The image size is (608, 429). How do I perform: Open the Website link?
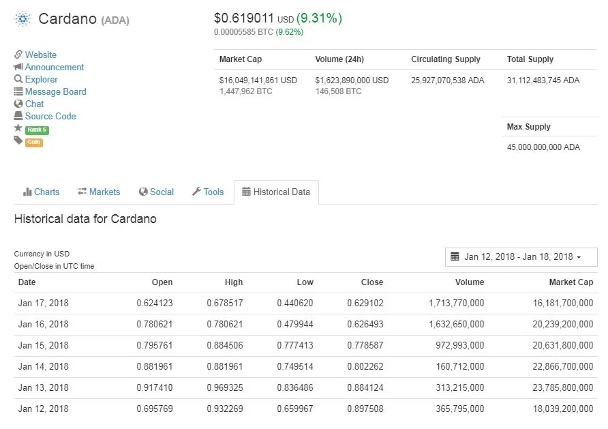[x=41, y=55]
